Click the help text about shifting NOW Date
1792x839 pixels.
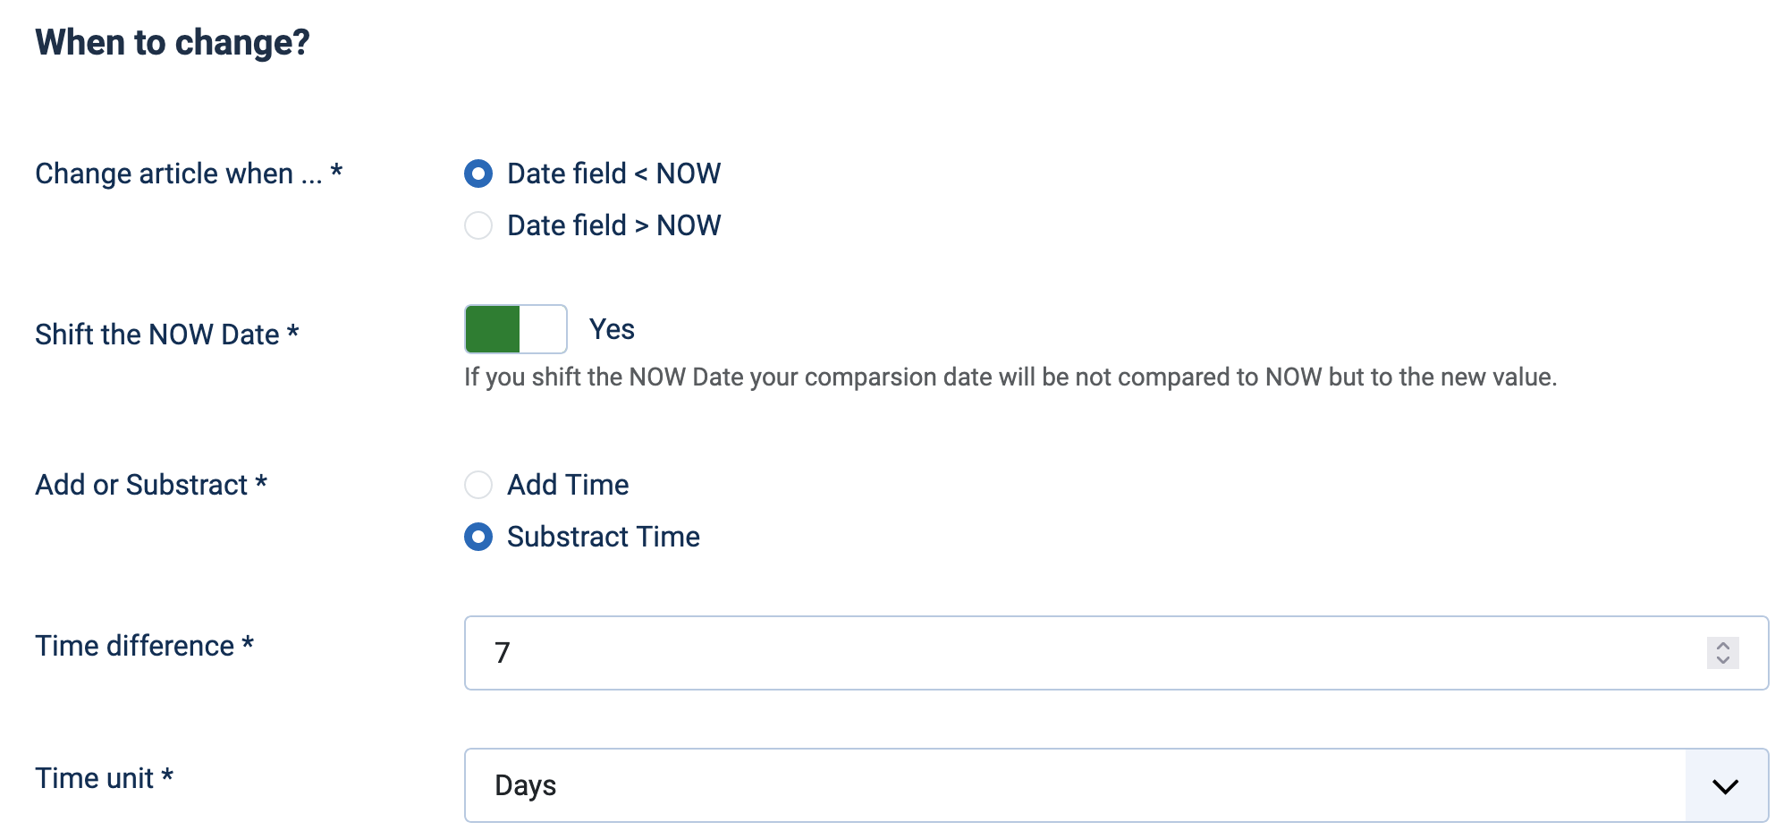click(x=1010, y=377)
